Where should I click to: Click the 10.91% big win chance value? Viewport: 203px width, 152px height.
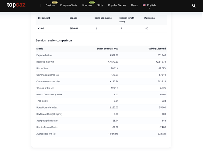tap(114, 88)
